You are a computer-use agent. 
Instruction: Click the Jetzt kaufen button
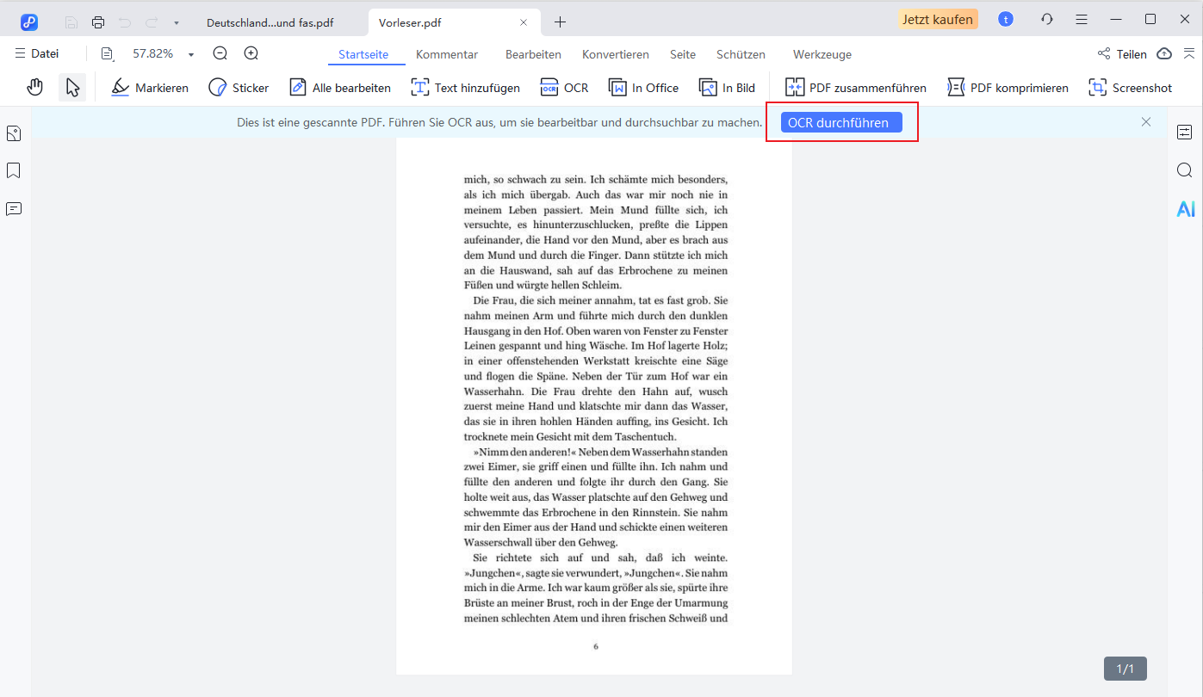[938, 19]
